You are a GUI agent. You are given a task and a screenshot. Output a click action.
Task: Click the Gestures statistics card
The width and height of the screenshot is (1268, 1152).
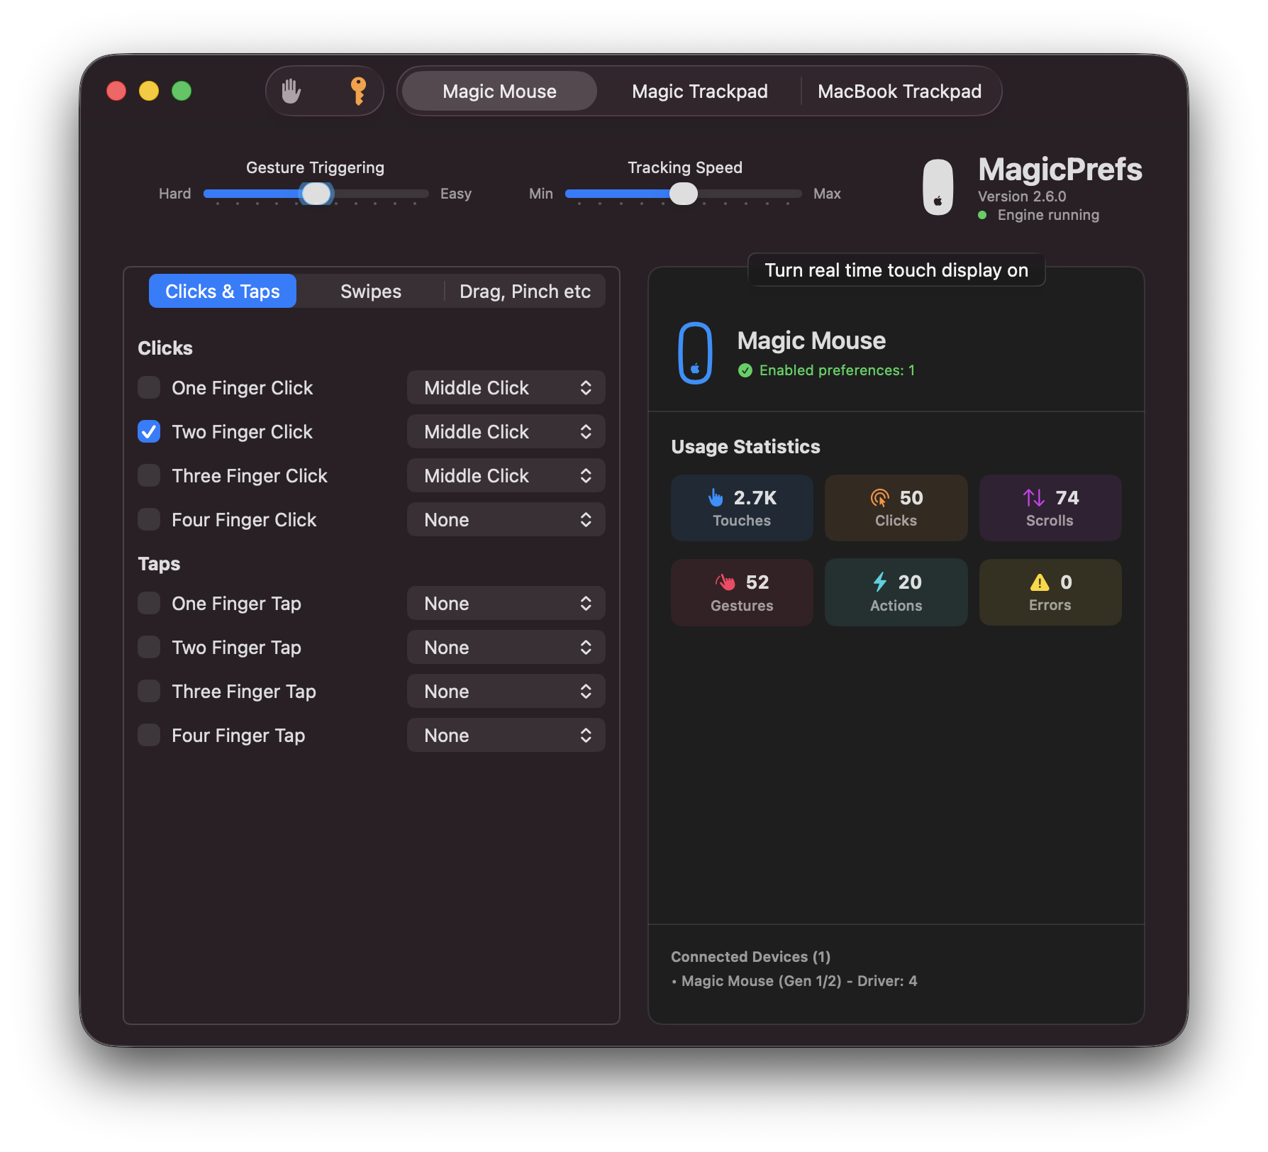click(742, 592)
